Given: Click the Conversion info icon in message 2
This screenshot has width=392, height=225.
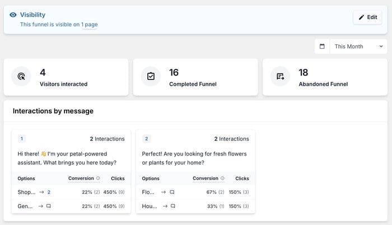Looking at the screenshot, I should tap(222, 178).
